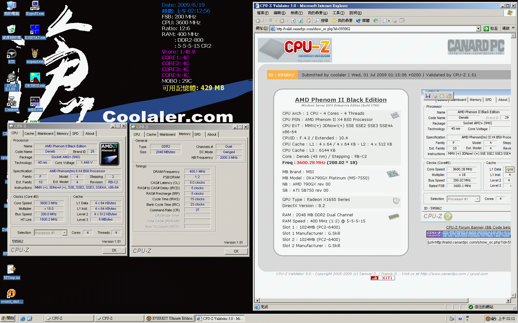This screenshot has height=323, width=518.
Task: Open the IE Favorites (我的最愛) toolbar button
Action: pos(342,21)
